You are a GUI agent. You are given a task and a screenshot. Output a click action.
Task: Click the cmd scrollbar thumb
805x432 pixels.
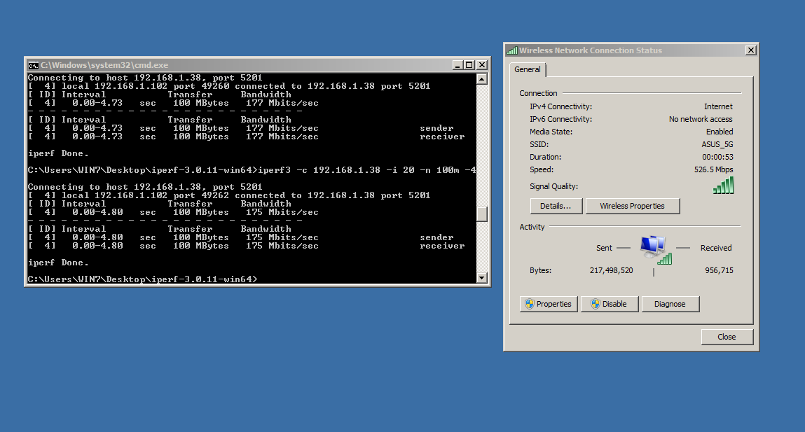(481, 214)
